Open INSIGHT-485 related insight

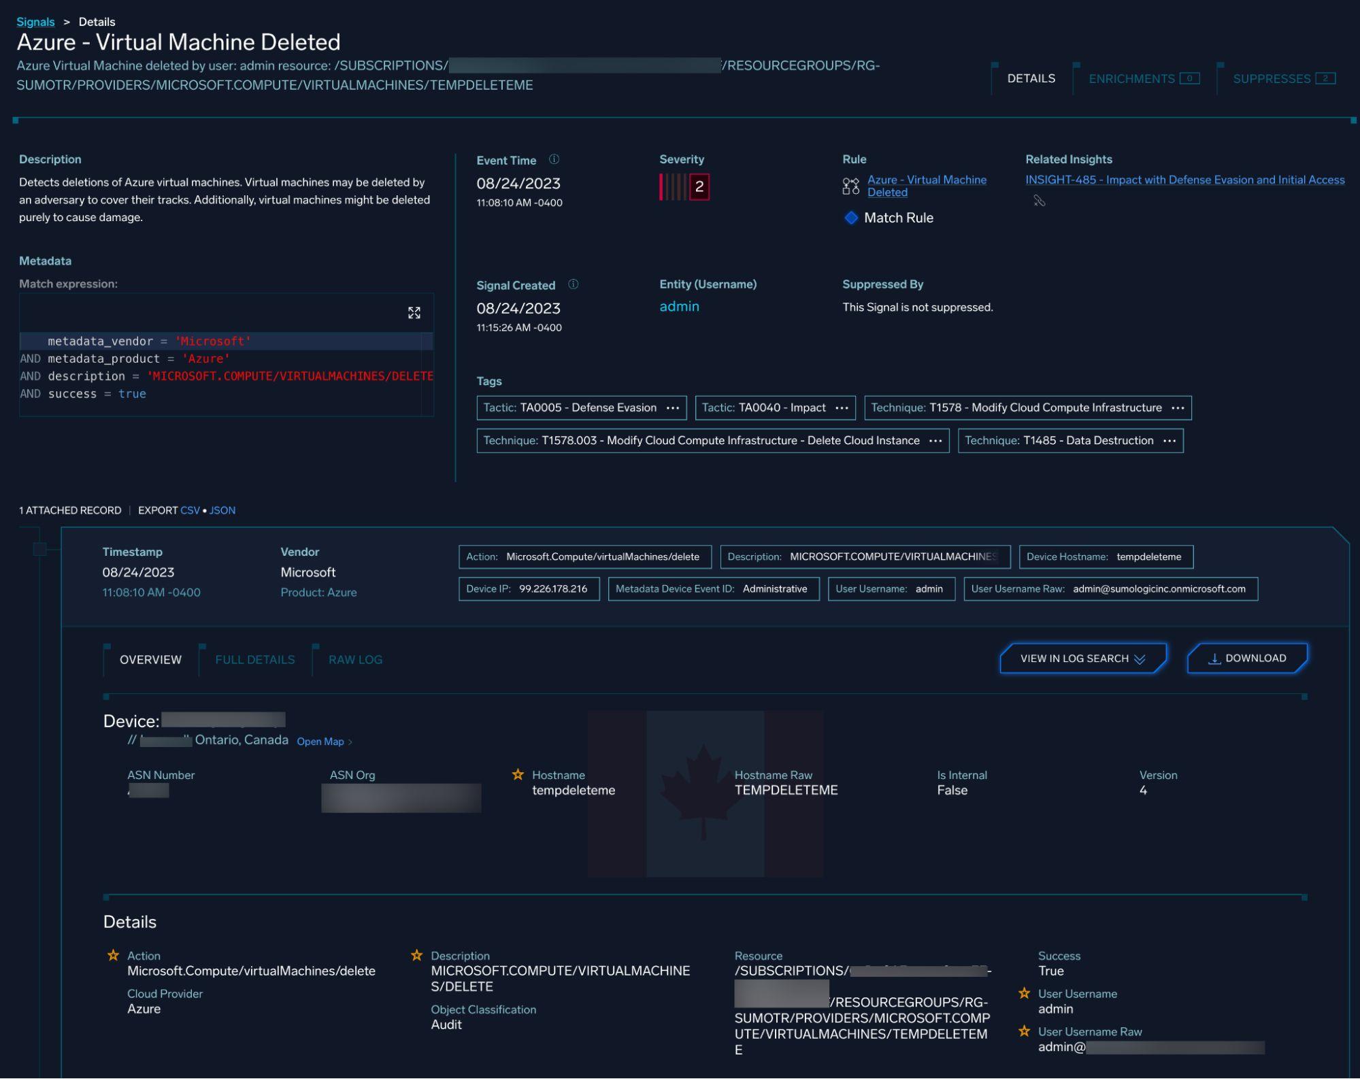point(1184,179)
